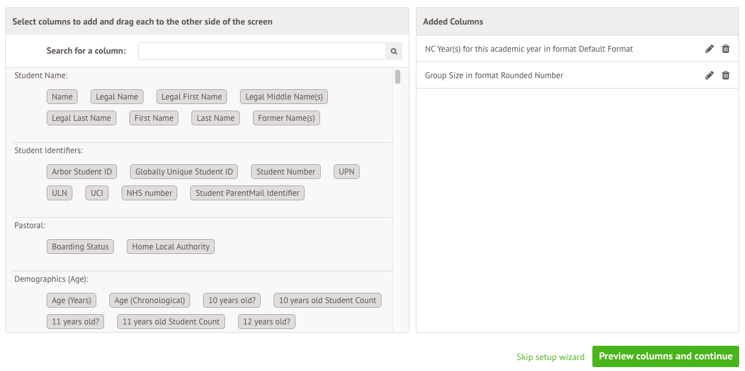Delete the NC Year(s) added column

point(726,49)
